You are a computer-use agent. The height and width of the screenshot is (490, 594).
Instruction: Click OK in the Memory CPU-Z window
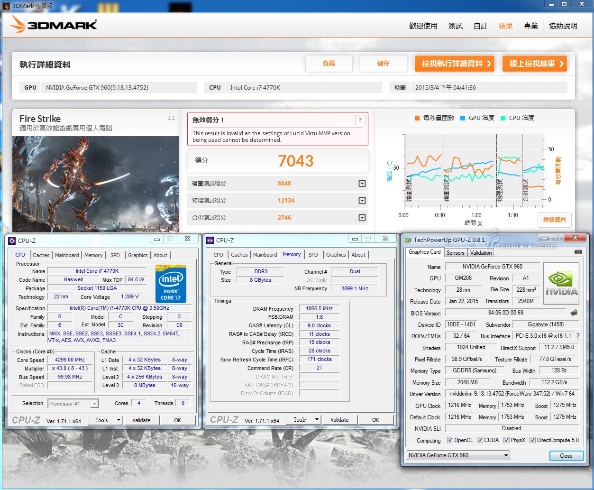tap(375, 420)
